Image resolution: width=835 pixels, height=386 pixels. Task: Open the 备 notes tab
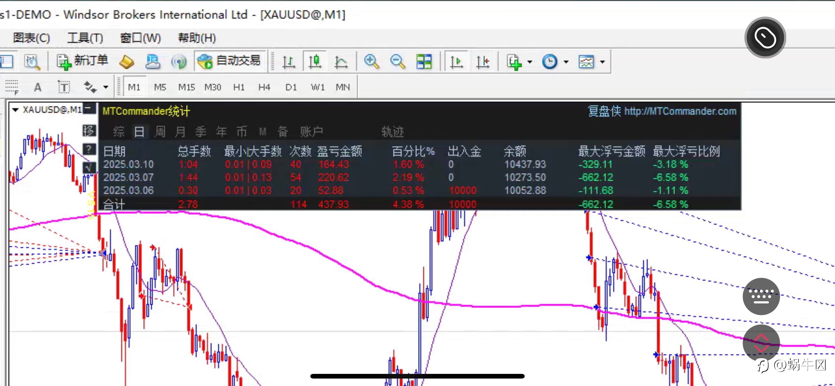pyautogui.click(x=283, y=132)
